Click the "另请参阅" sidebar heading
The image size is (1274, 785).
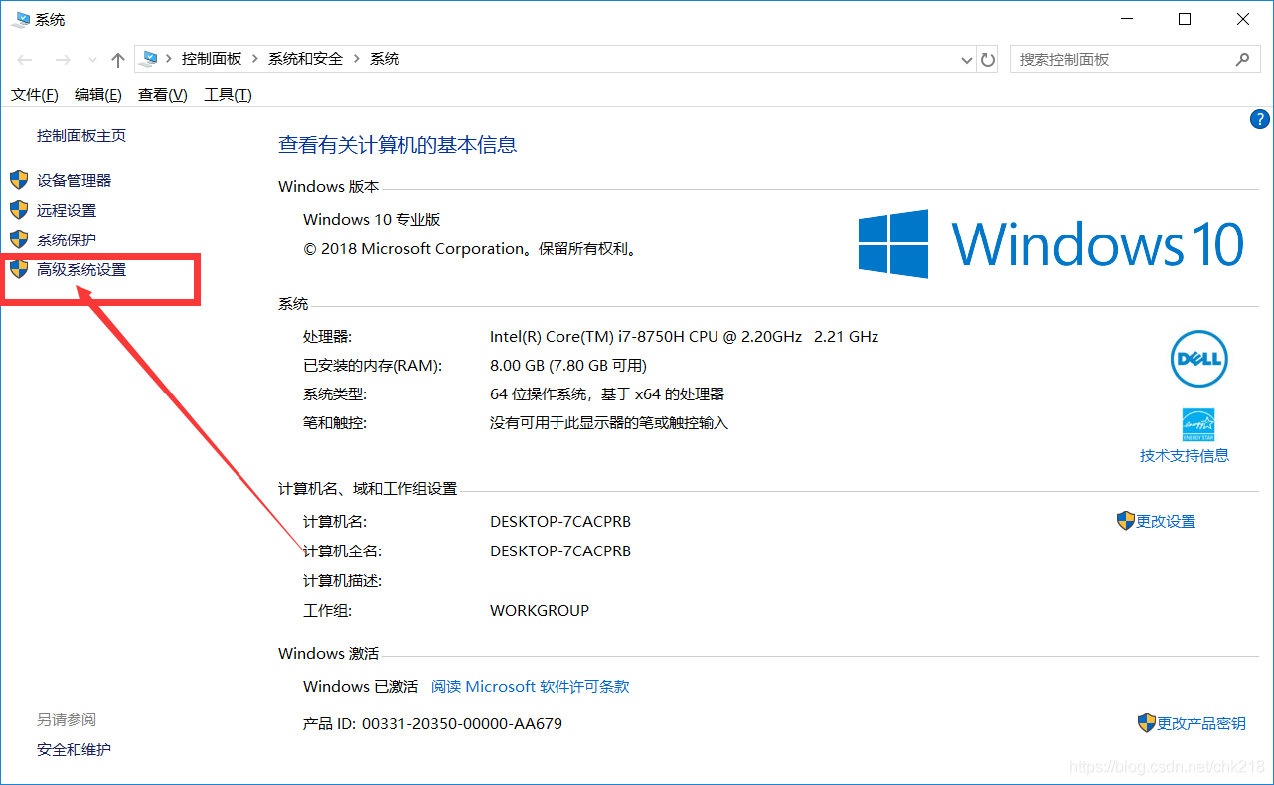click(67, 719)
